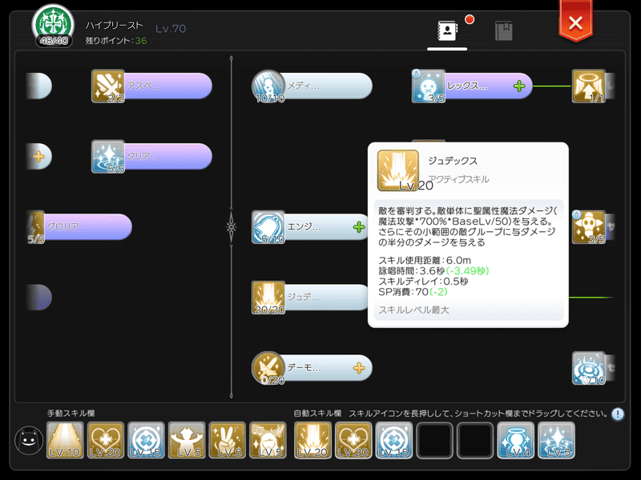Viewport: 641px width, 480px height.
Task: Select the Aspersio skill icon labeled 2/2
Action: [x=108, y=86]
